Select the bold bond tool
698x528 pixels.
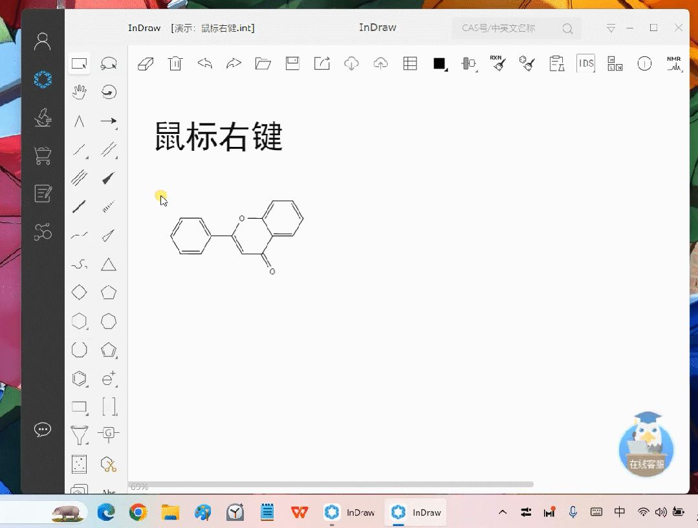point(79,206)
